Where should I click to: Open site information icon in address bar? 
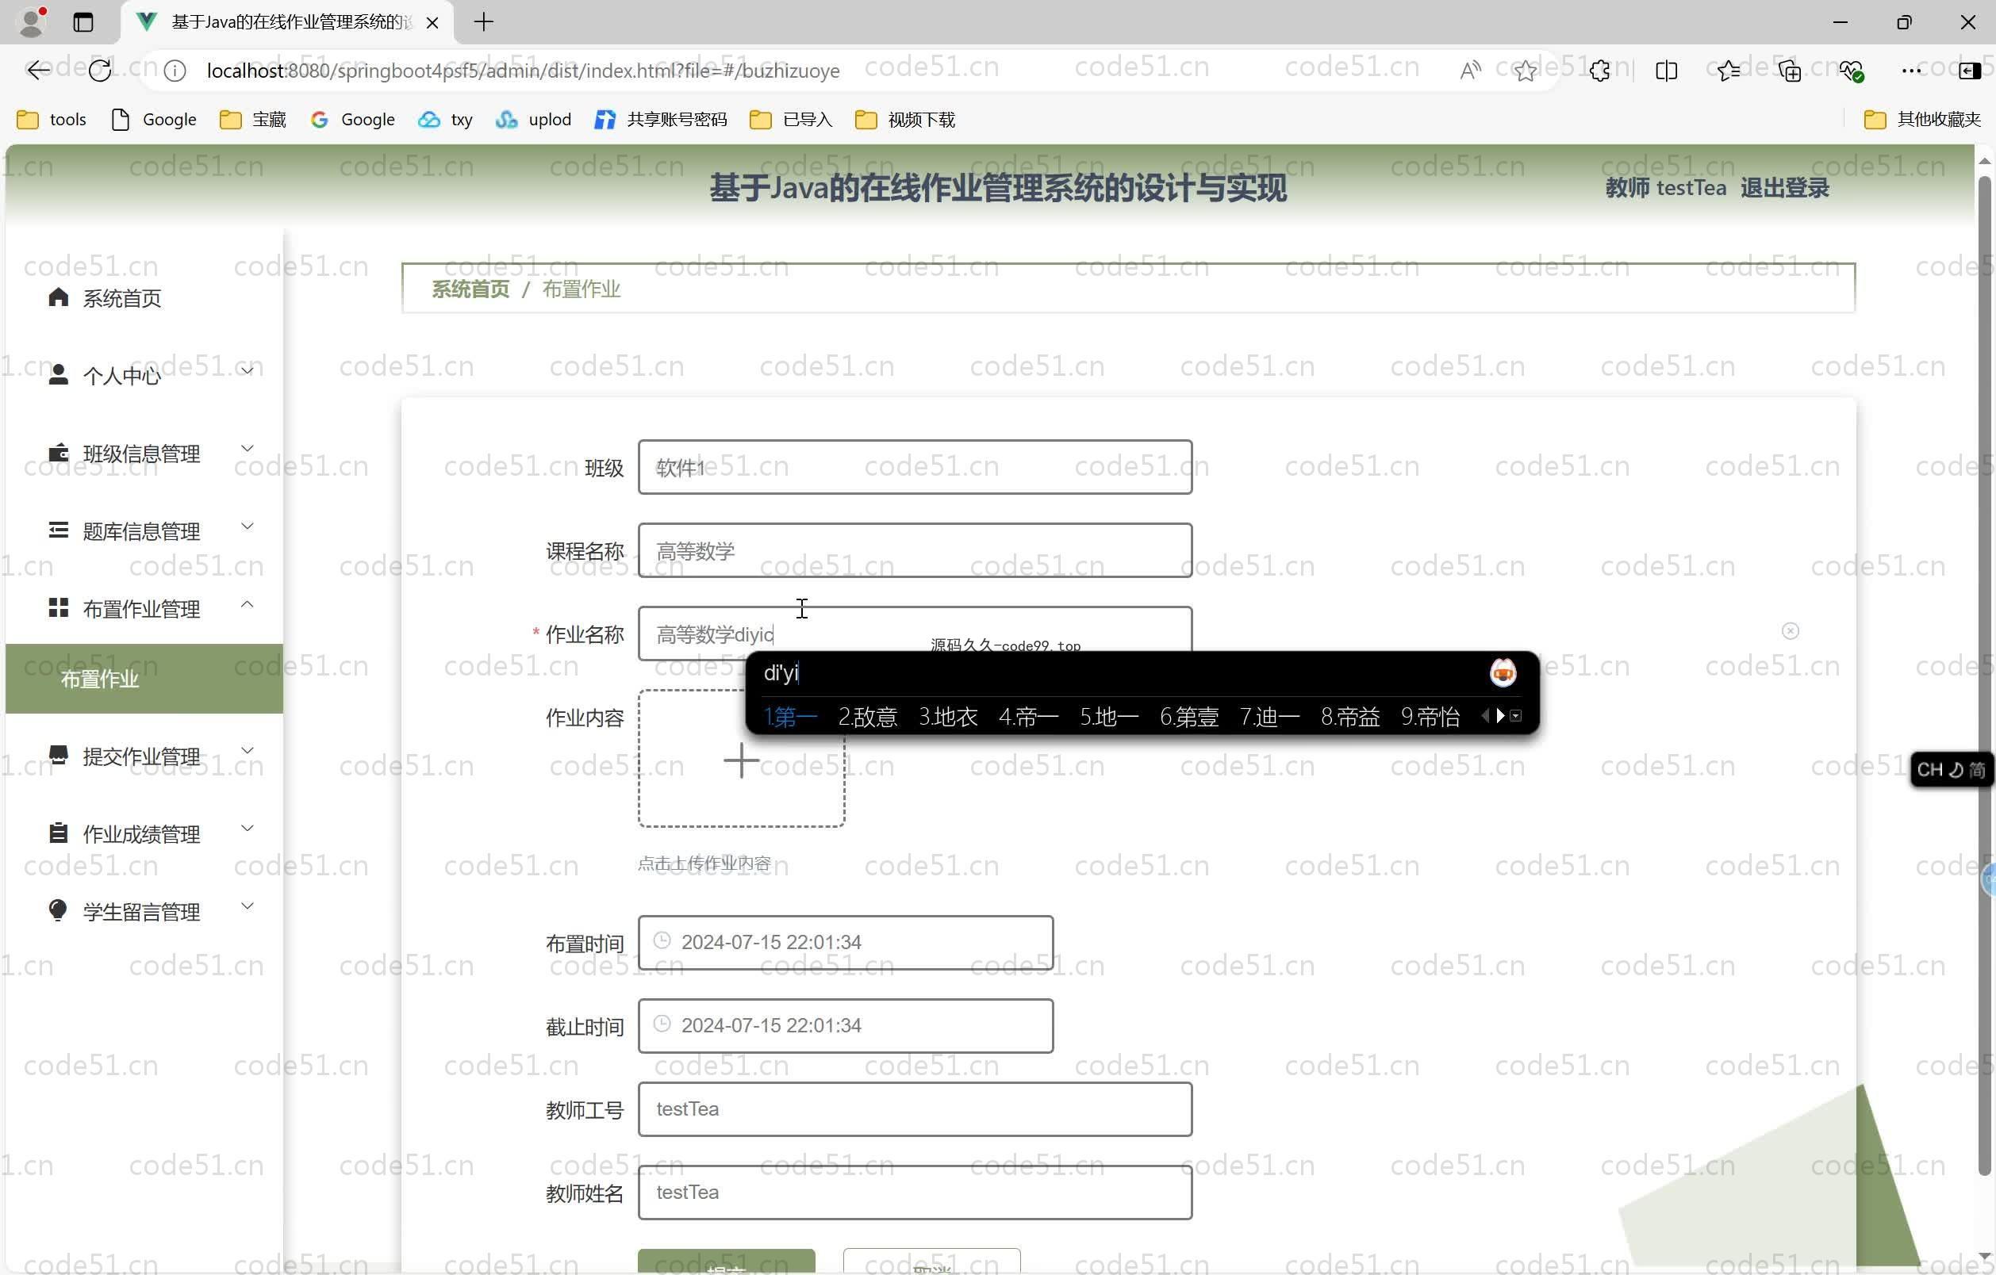pos(175,71)
